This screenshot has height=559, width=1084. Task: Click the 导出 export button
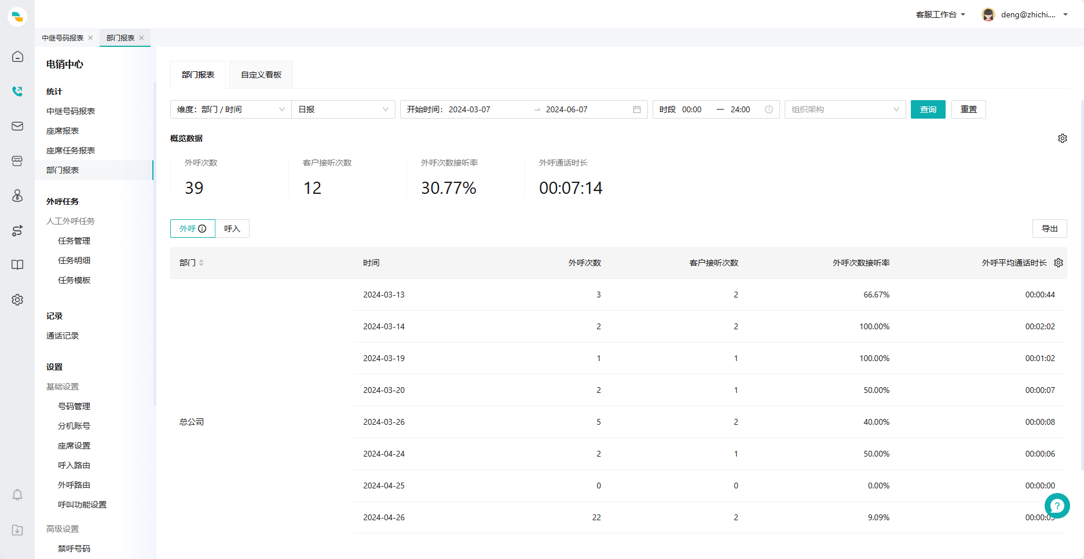pyautogui.click(x=1050, y=229)
